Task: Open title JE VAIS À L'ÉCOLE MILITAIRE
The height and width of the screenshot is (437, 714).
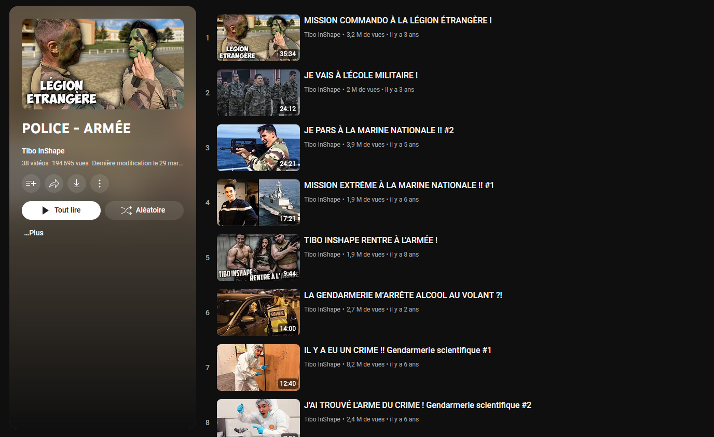Action: pos(361,75)
